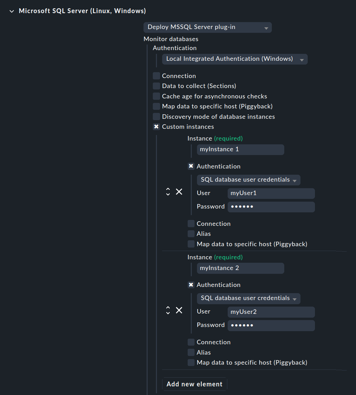The width and height of the screenshot is (356, 395).
Task: Reorder the myInstance 2 entry with arrows
Action: pos(168,310)
